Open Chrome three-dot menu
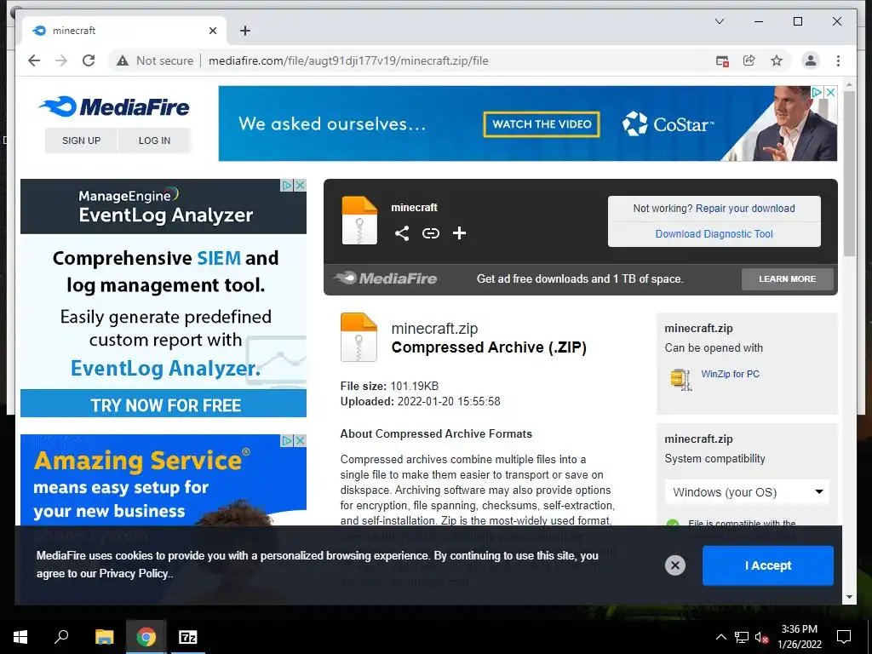 [838, 60]
